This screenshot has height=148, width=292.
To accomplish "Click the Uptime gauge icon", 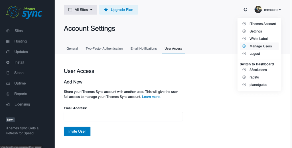I will click(x=8, y=84).
